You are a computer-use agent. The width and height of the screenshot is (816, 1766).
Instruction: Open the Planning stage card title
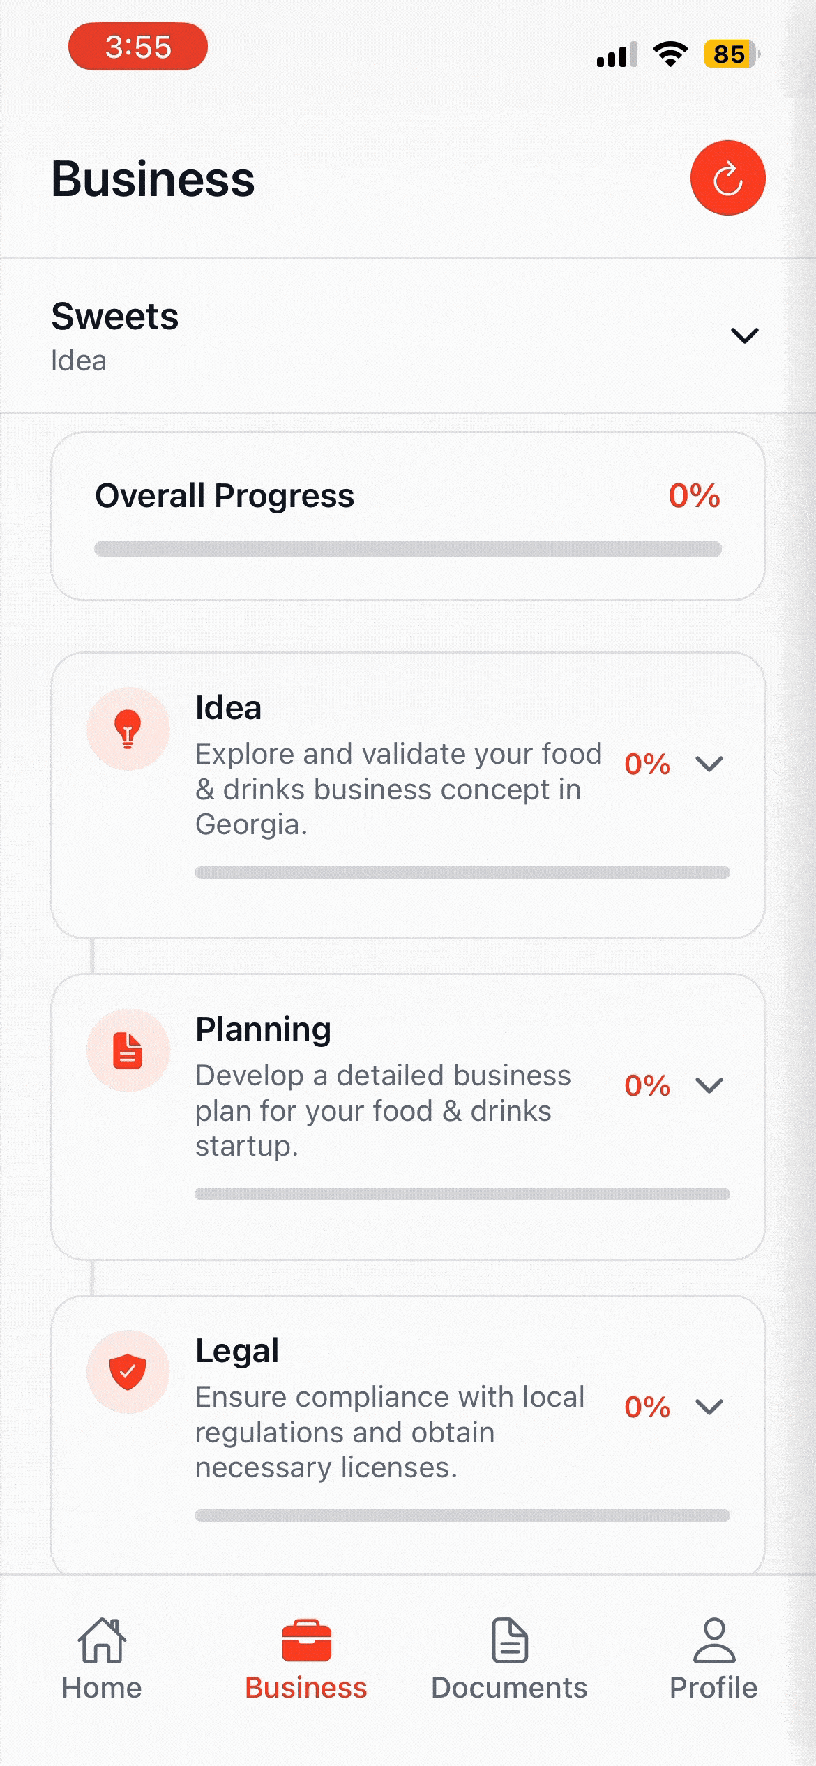[263, 1029]
